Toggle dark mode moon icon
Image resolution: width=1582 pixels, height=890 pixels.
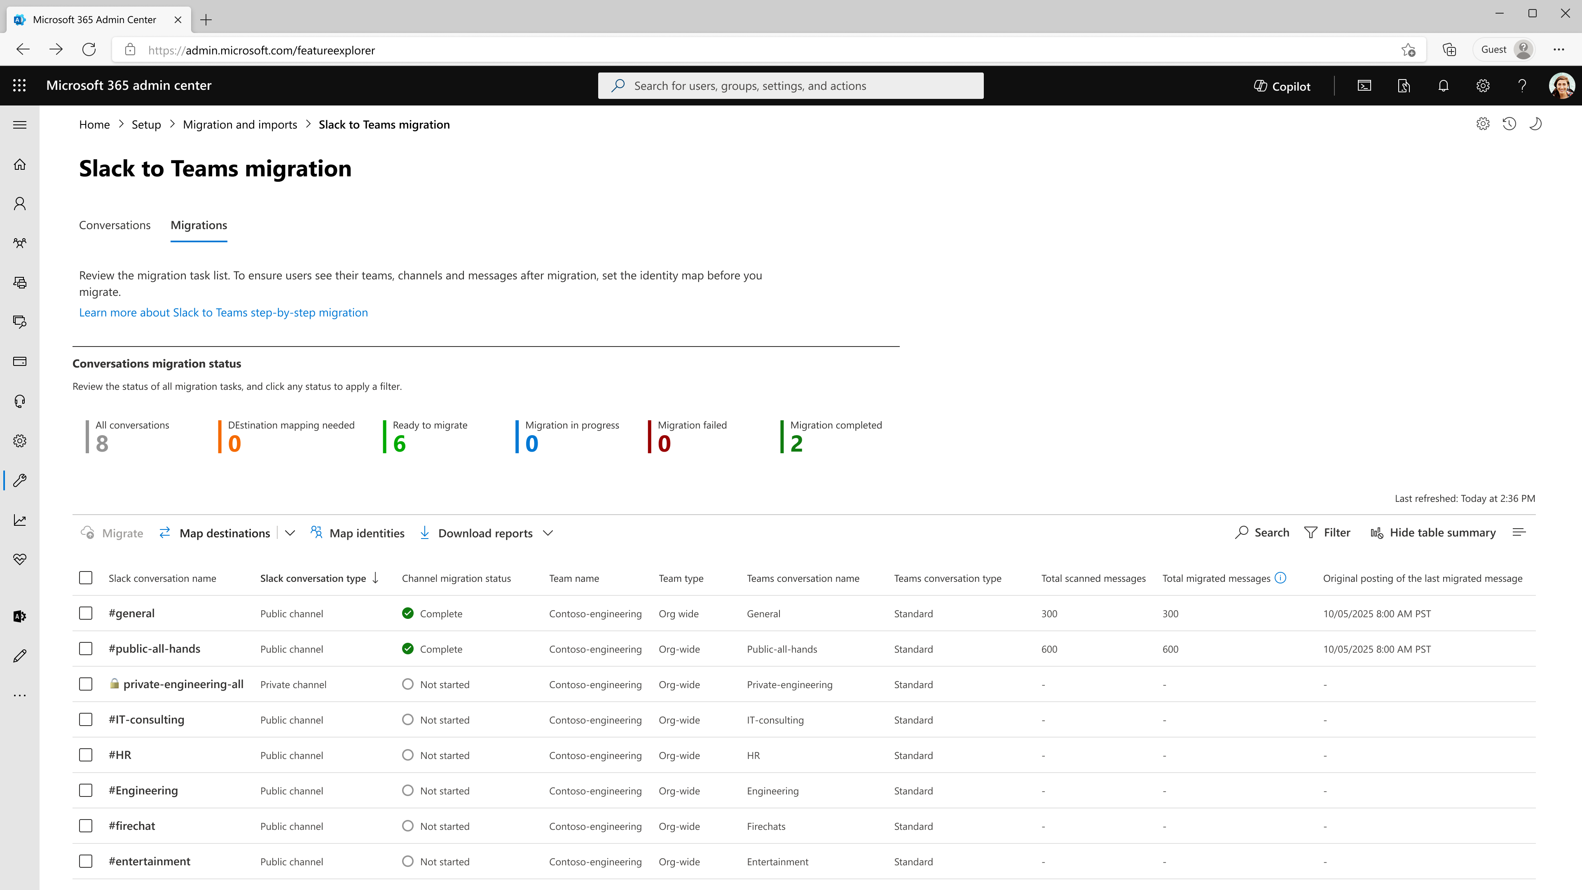coord(1535,124)
